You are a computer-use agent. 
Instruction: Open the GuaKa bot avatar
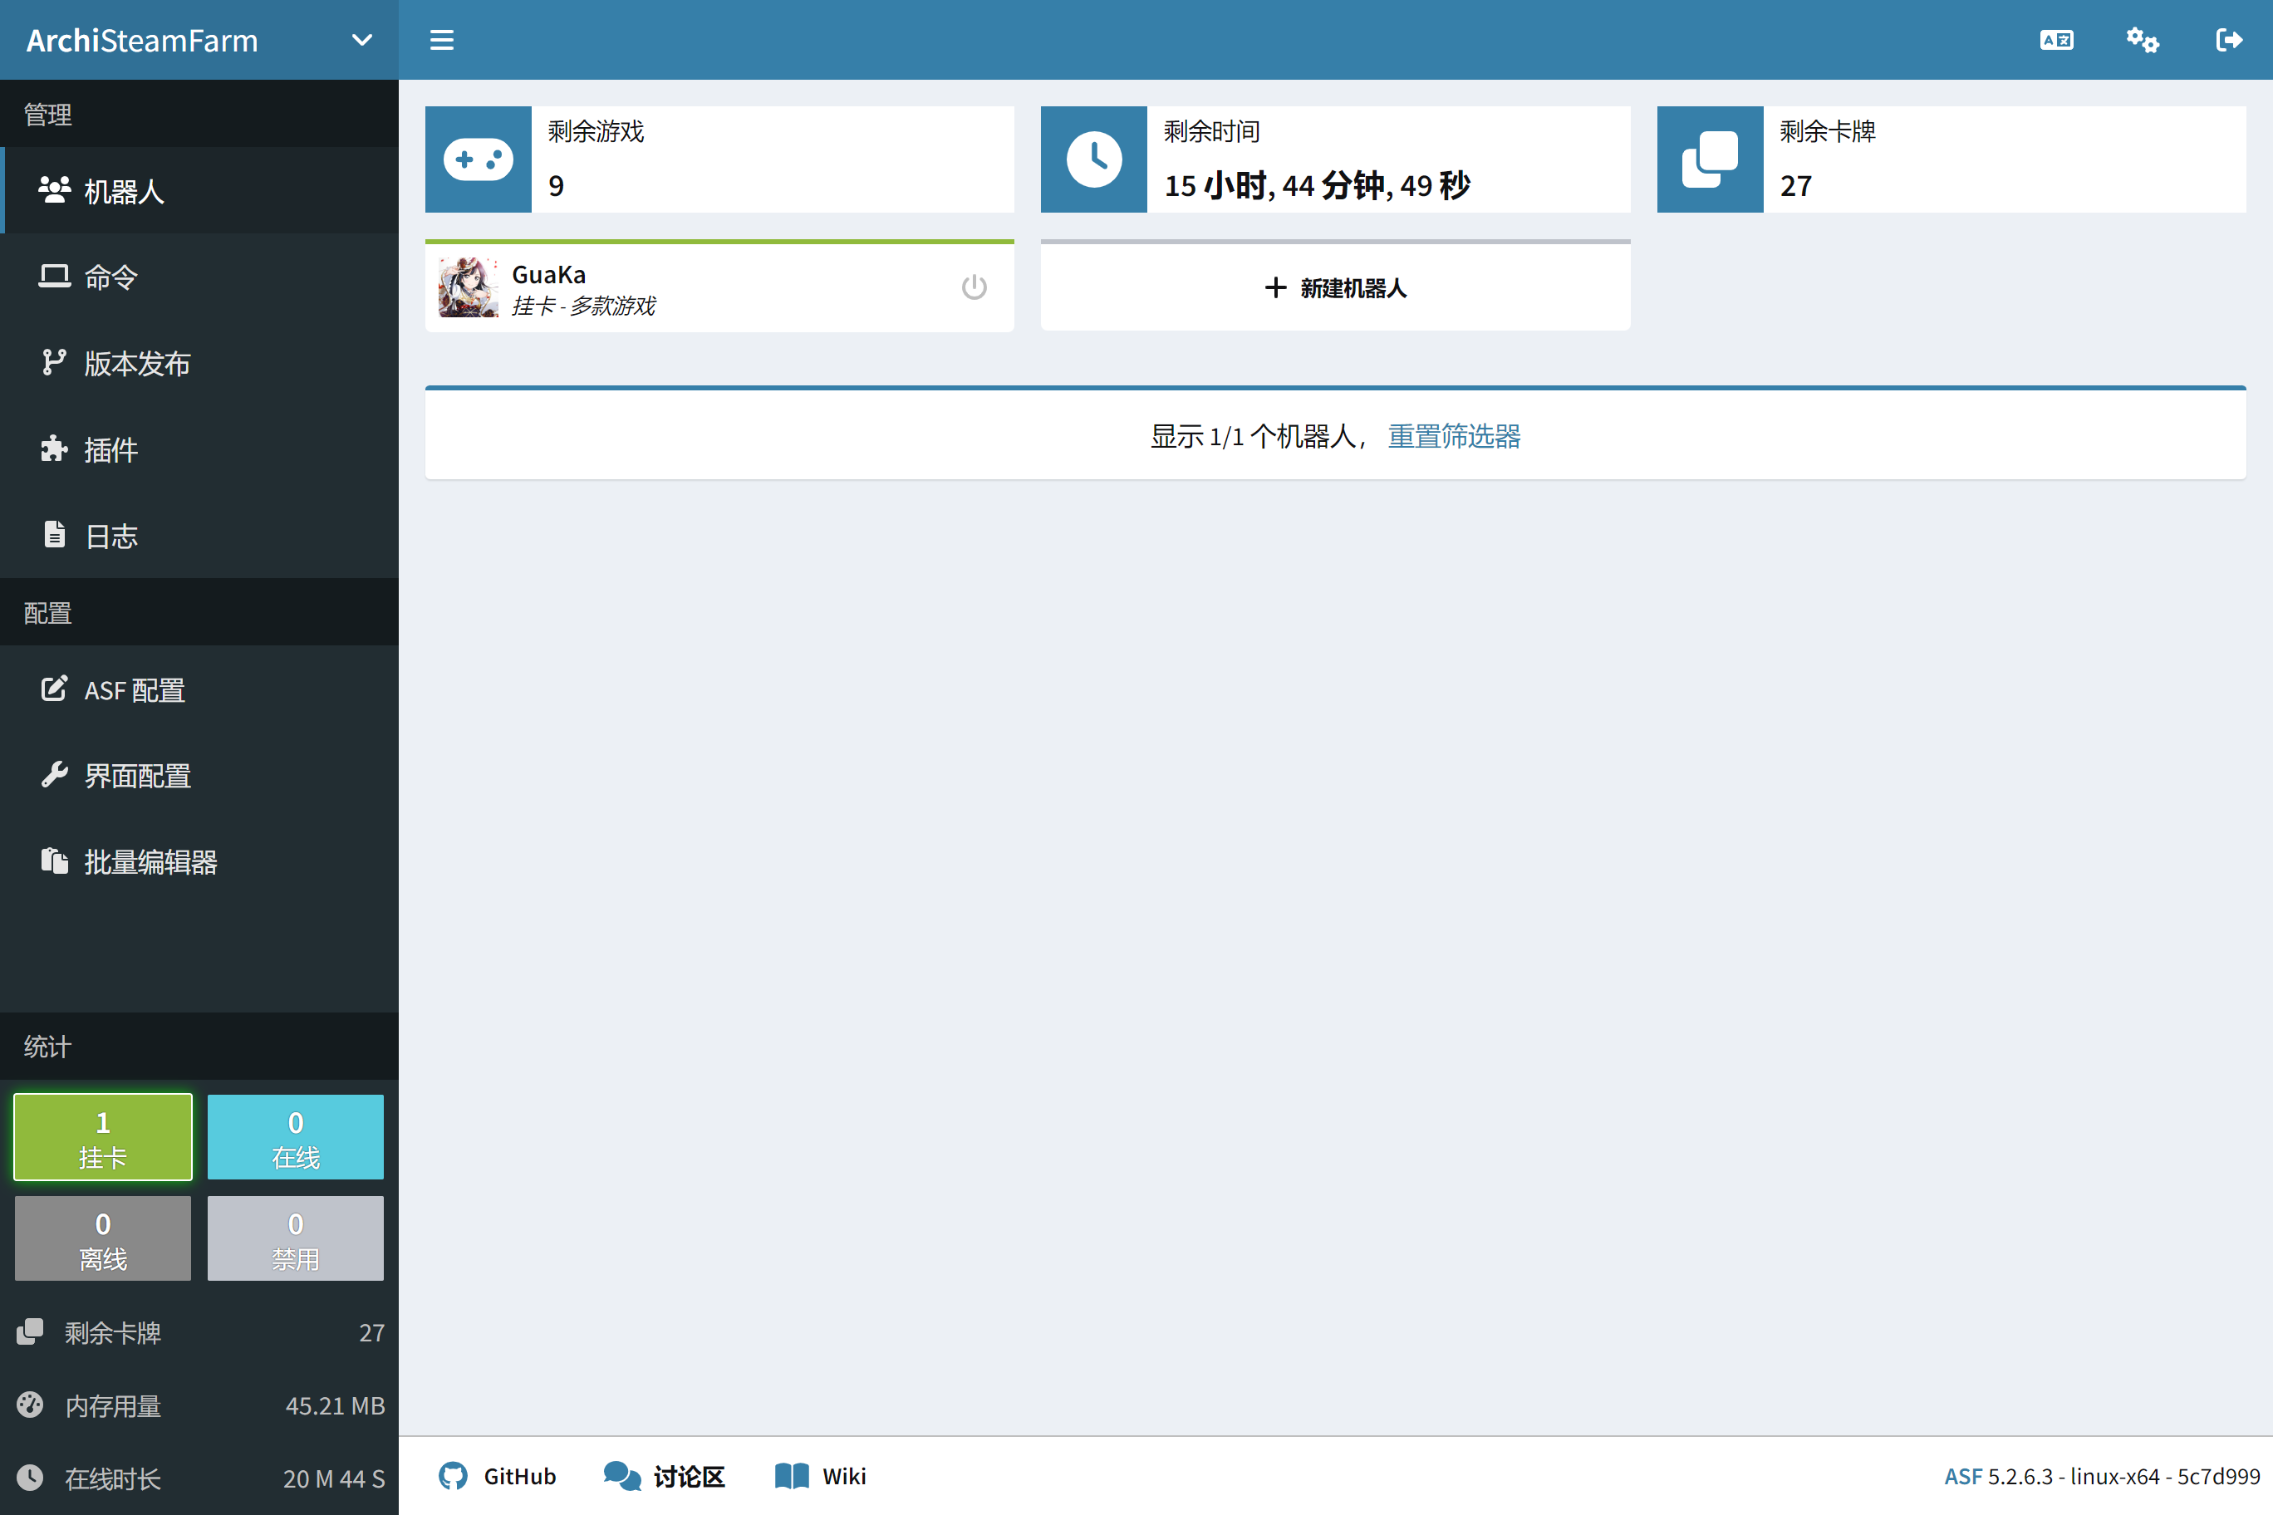click(469, 287)
